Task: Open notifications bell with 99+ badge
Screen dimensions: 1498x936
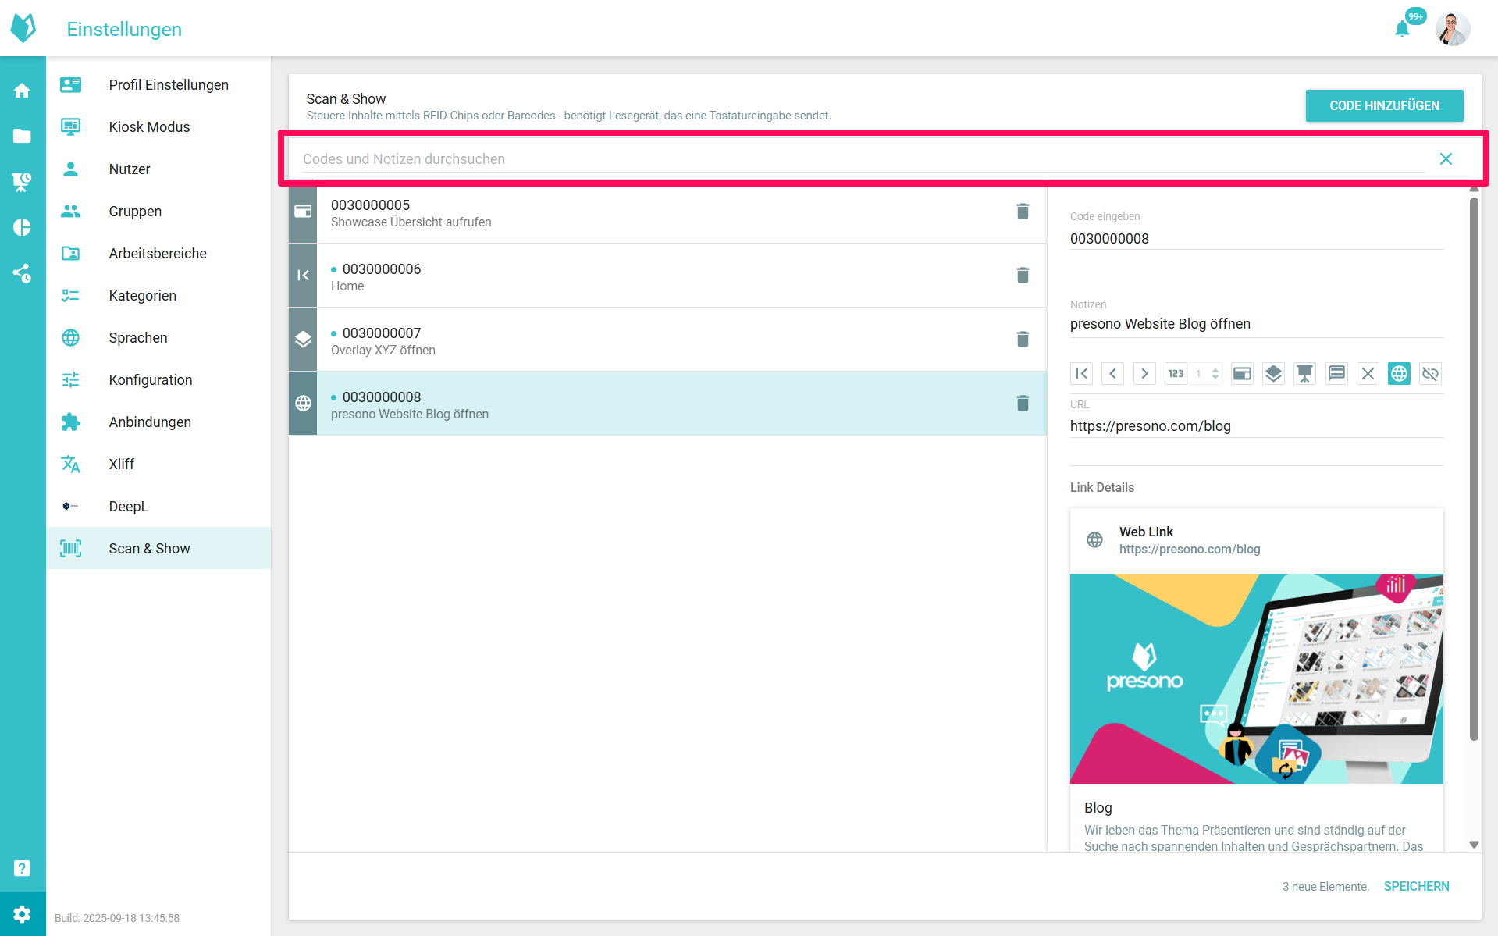Action: pyautogui.click(x=1403, y=29)
